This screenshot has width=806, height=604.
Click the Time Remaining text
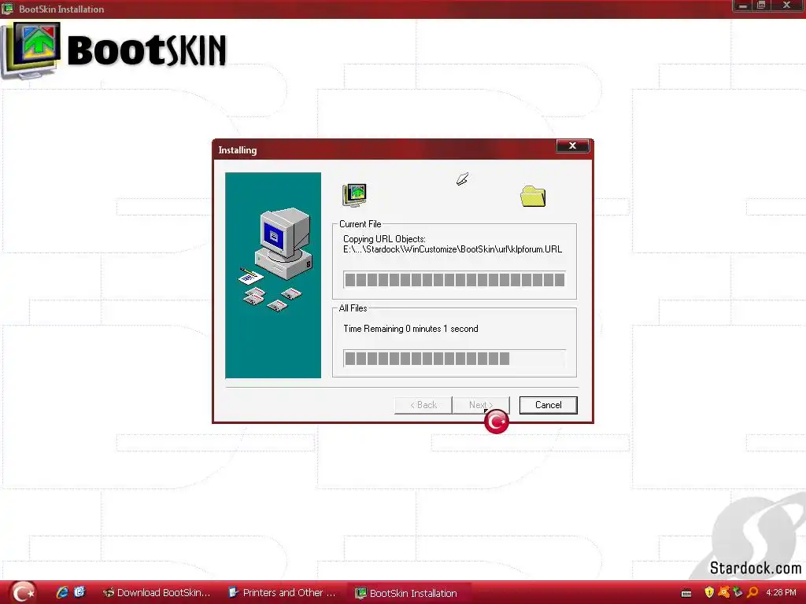pos(411,329)
